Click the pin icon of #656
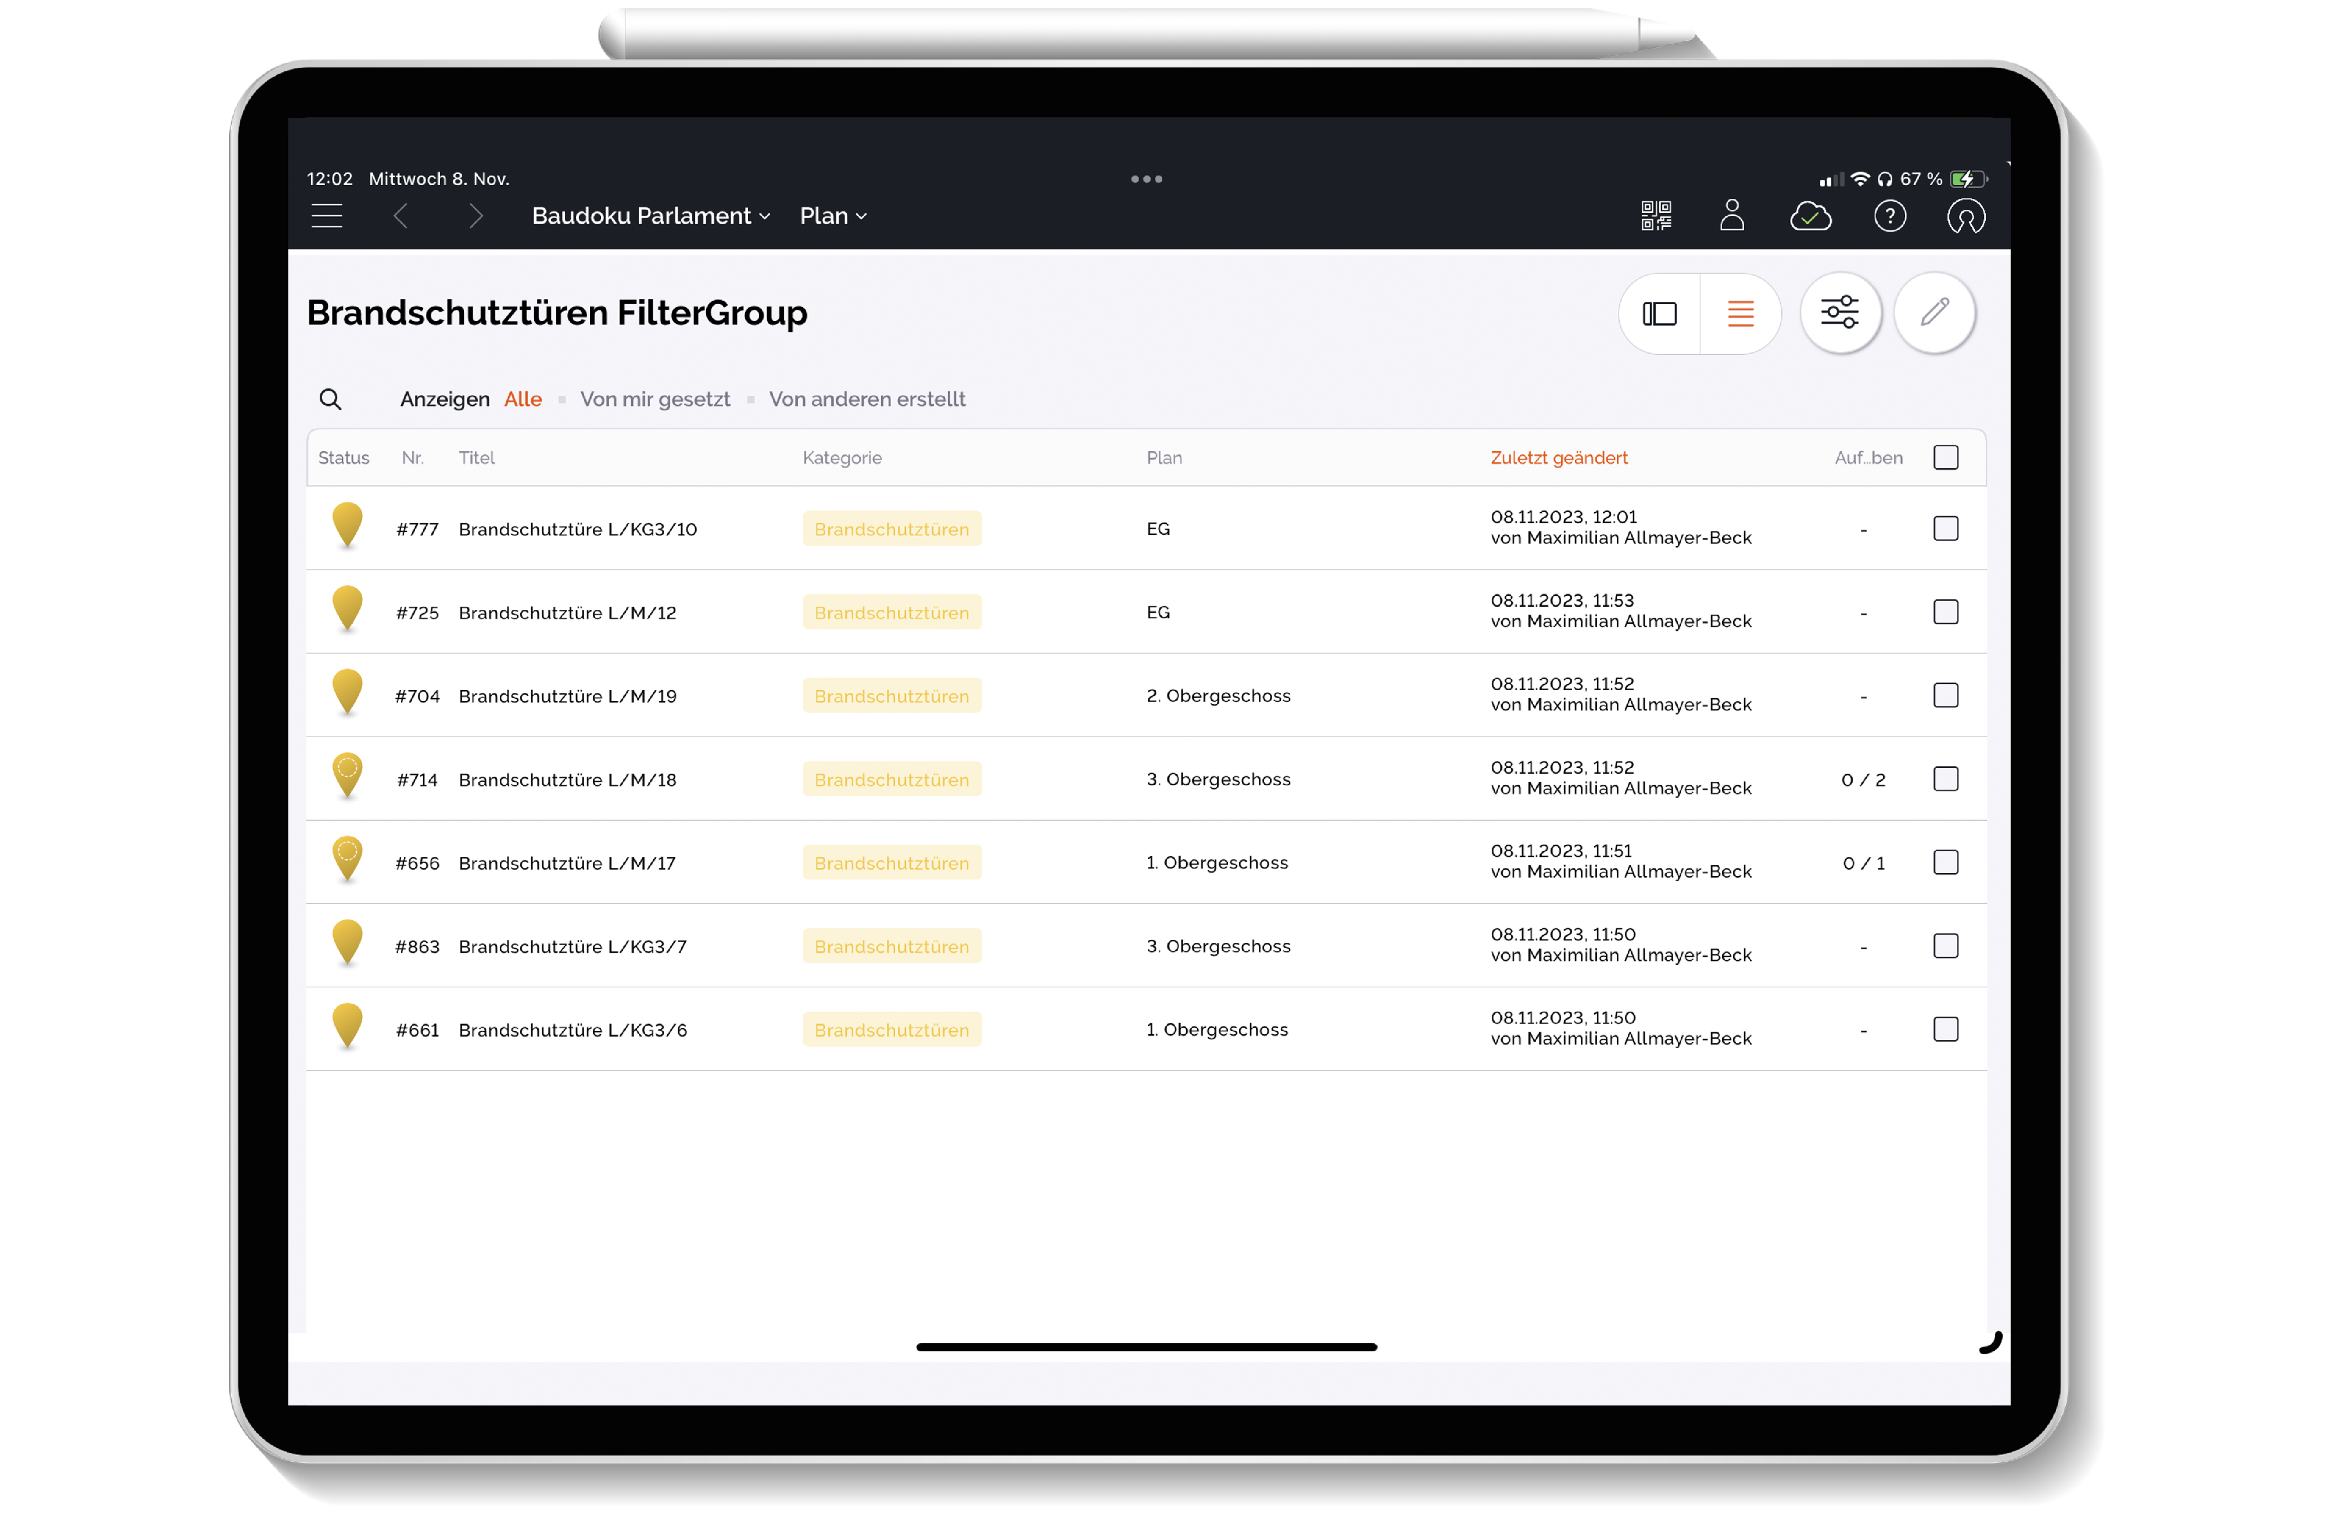2334x1514 pixels. point(347,860)
